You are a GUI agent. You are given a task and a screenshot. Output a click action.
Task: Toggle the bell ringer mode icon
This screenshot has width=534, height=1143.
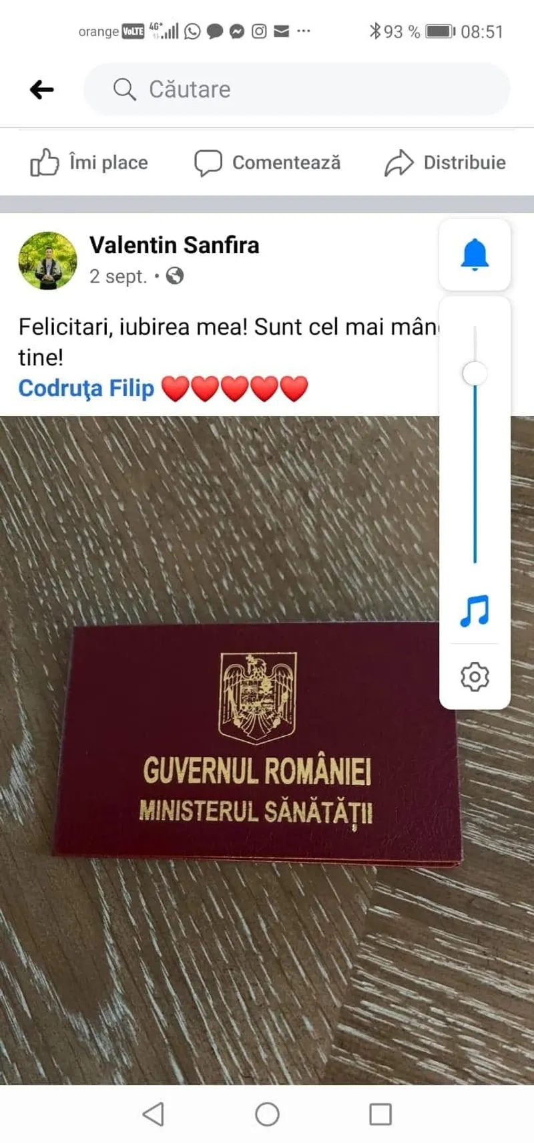(475, 255)
